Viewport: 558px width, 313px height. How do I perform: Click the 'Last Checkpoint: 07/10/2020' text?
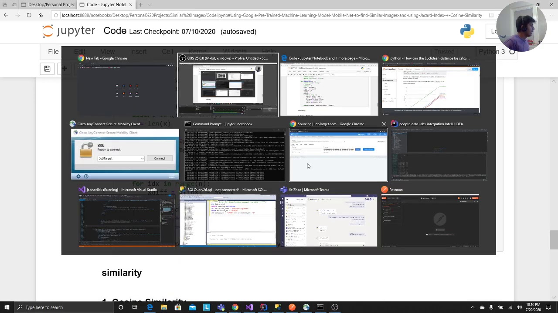pyautogui.click(x=172, y=32)
